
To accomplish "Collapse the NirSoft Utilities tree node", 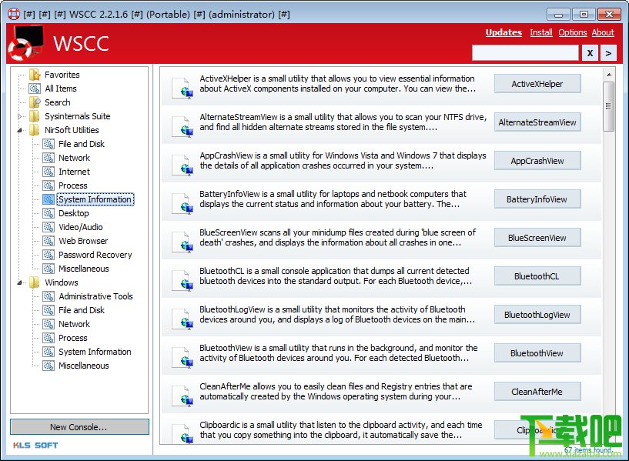I will click(20, 130).
